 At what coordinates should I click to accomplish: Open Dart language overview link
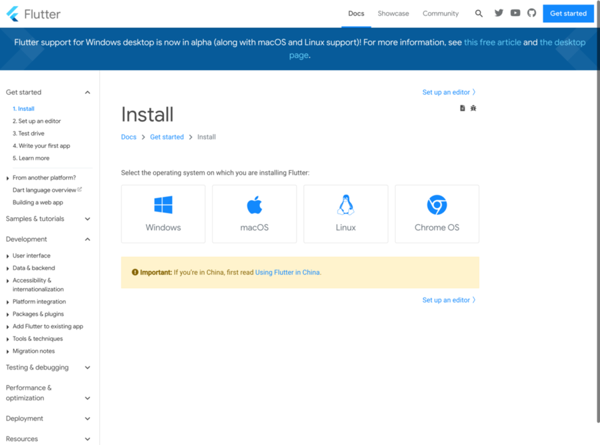[x=44, y=190]
